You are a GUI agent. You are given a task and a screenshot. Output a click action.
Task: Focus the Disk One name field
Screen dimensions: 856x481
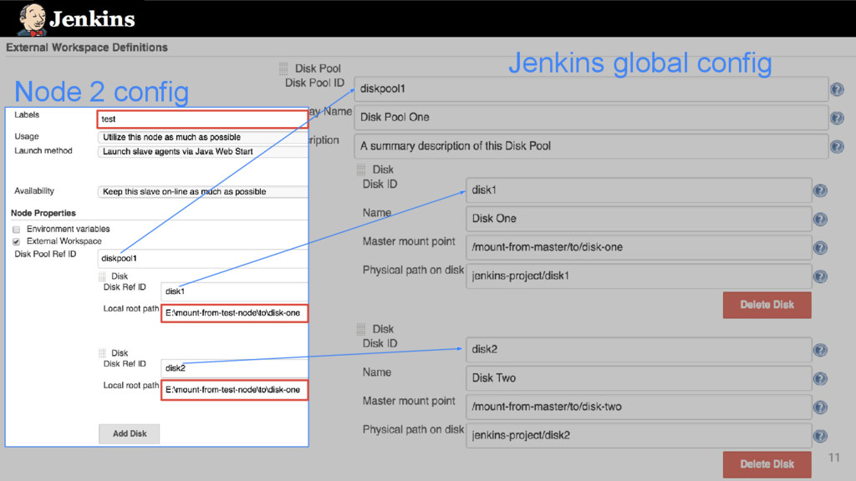[639, 219]
